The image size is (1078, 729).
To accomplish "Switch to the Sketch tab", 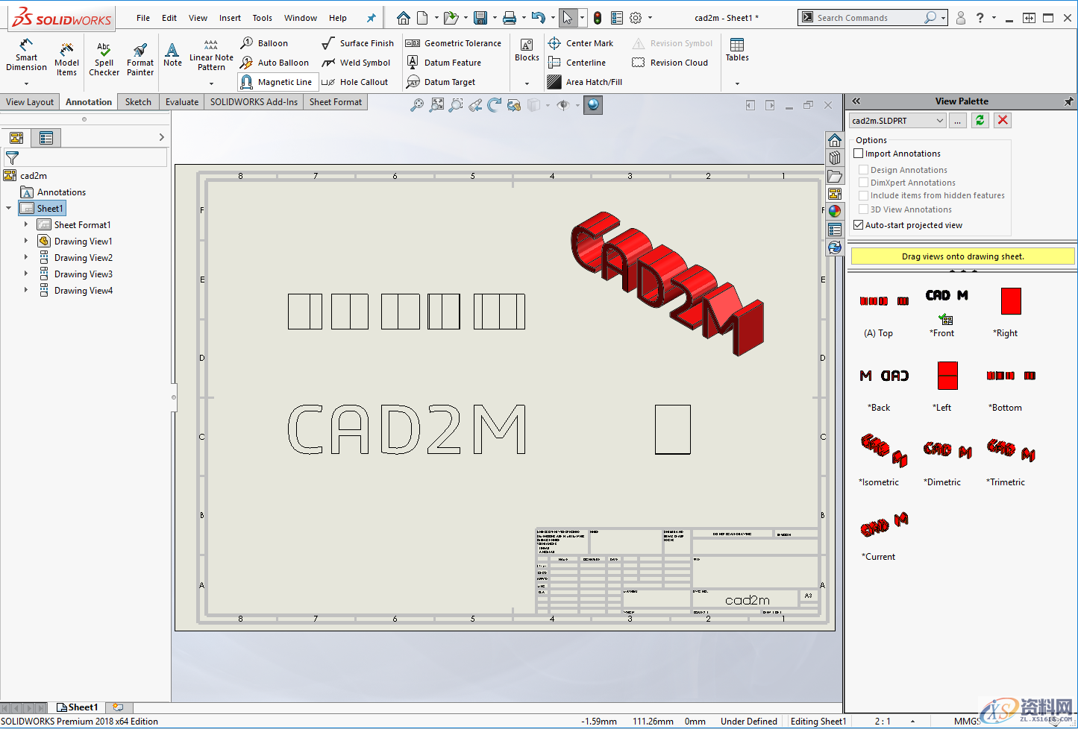I will 137,101.
